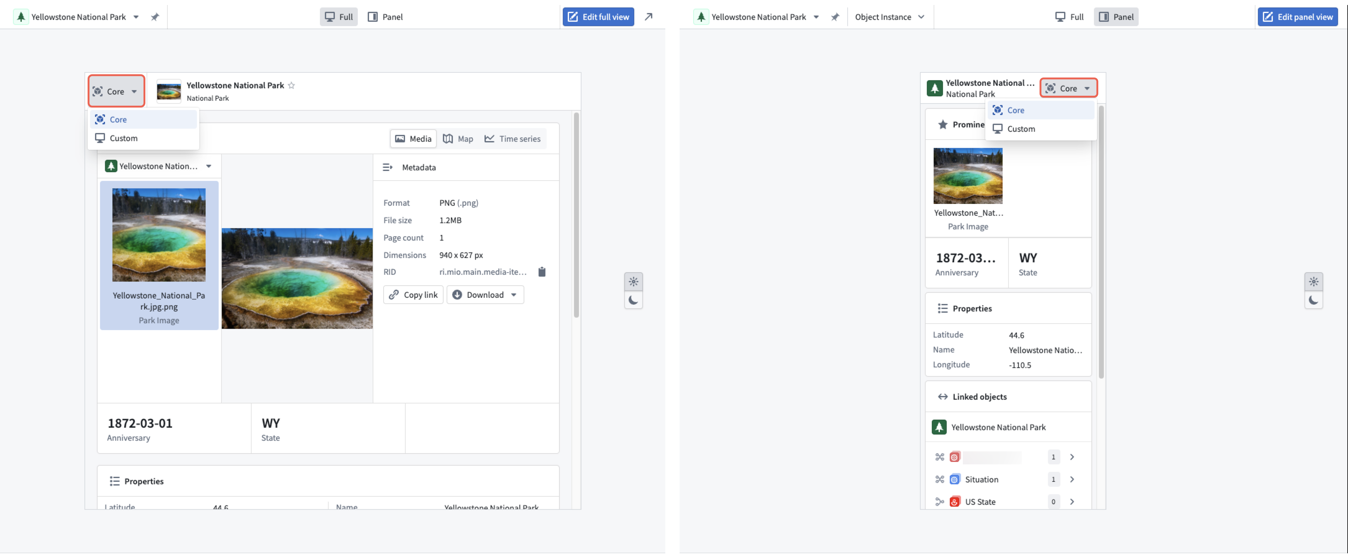Select the Media tab icon
This screenshot has width=1348, height=557.
(401, 139)
